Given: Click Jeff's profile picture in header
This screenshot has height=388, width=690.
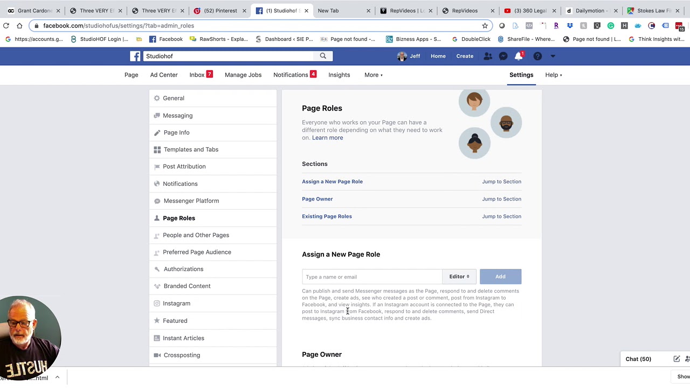Looking at the screenshot, I should click(402, 56).
